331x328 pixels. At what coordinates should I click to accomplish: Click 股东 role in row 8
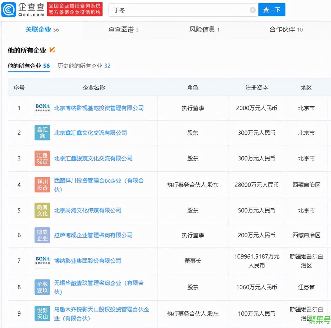pos(193,287)
